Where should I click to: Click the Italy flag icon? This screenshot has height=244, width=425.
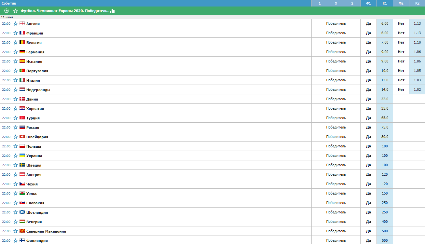tap(22, 80)
